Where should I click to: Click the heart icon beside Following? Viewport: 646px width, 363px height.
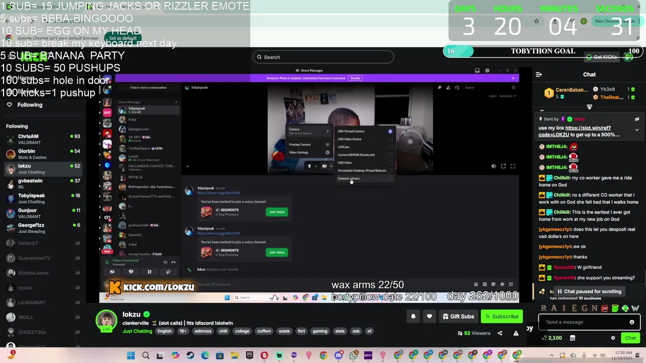click(9, 105)
